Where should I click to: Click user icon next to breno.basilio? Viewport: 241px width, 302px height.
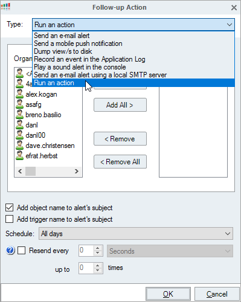point(19,114)
